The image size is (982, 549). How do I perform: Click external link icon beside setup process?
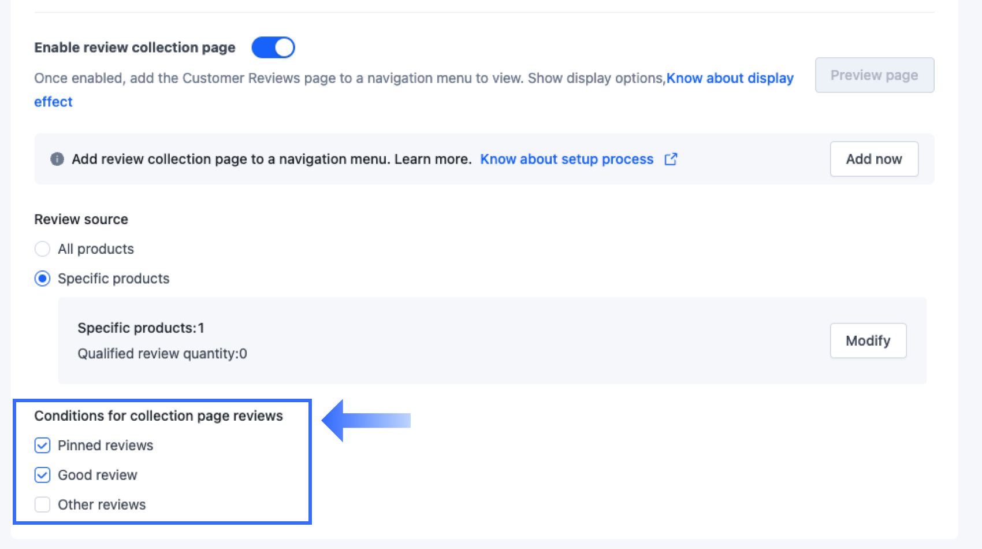pos(670,159)
